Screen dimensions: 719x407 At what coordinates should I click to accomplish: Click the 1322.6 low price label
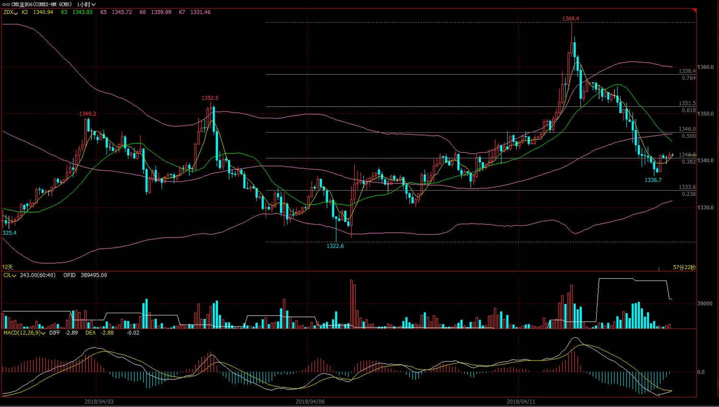pyautogui.click(x=335, y=246)
